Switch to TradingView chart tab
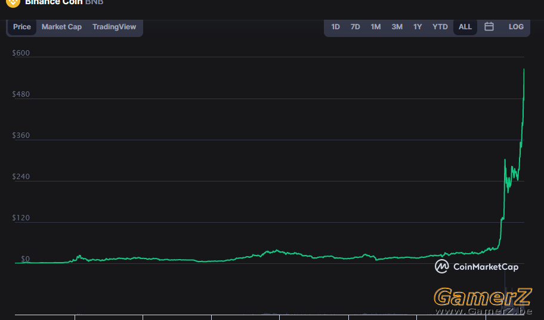The image size is (544, 320). [x=114, y=27]
